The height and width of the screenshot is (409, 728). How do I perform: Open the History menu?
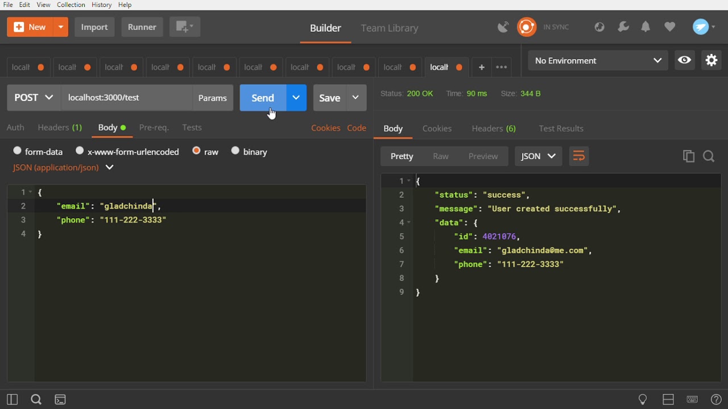101,5
